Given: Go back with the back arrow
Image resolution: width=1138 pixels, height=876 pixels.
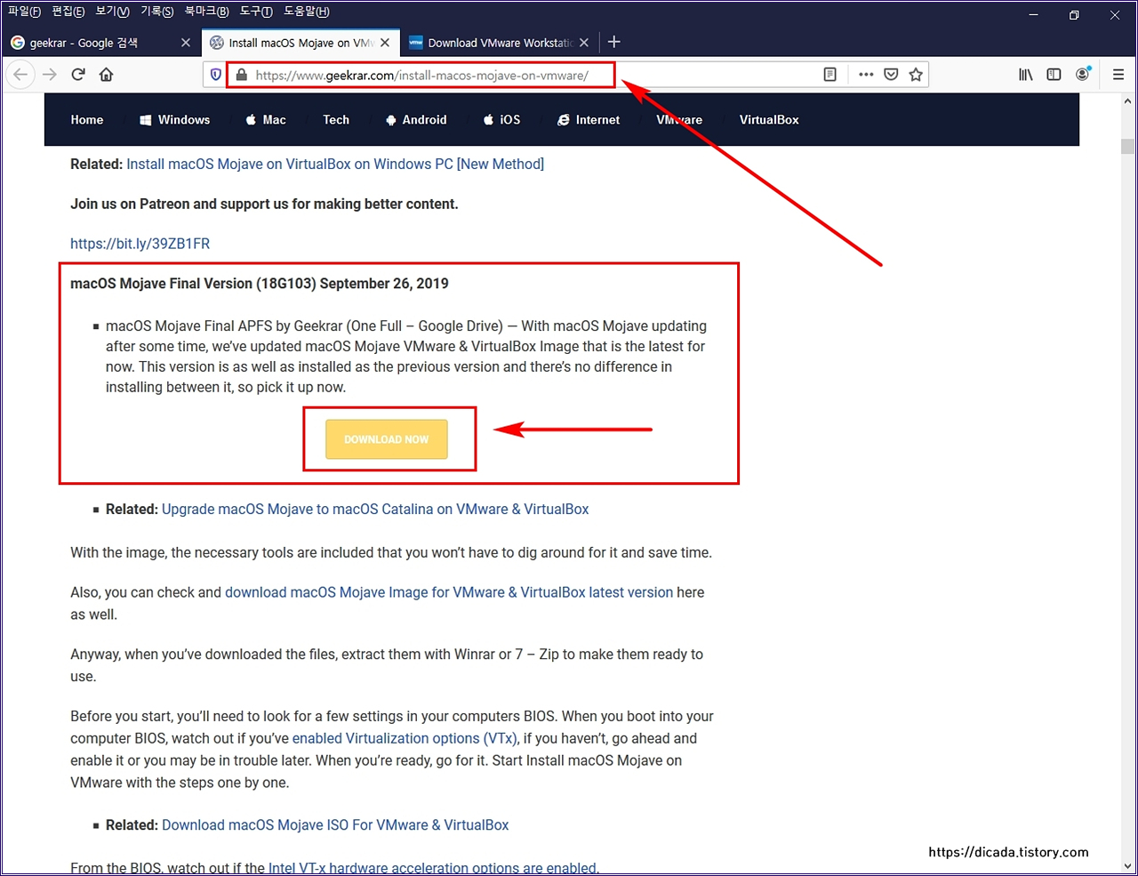Looking at the screenshot, I should [20, 75].
